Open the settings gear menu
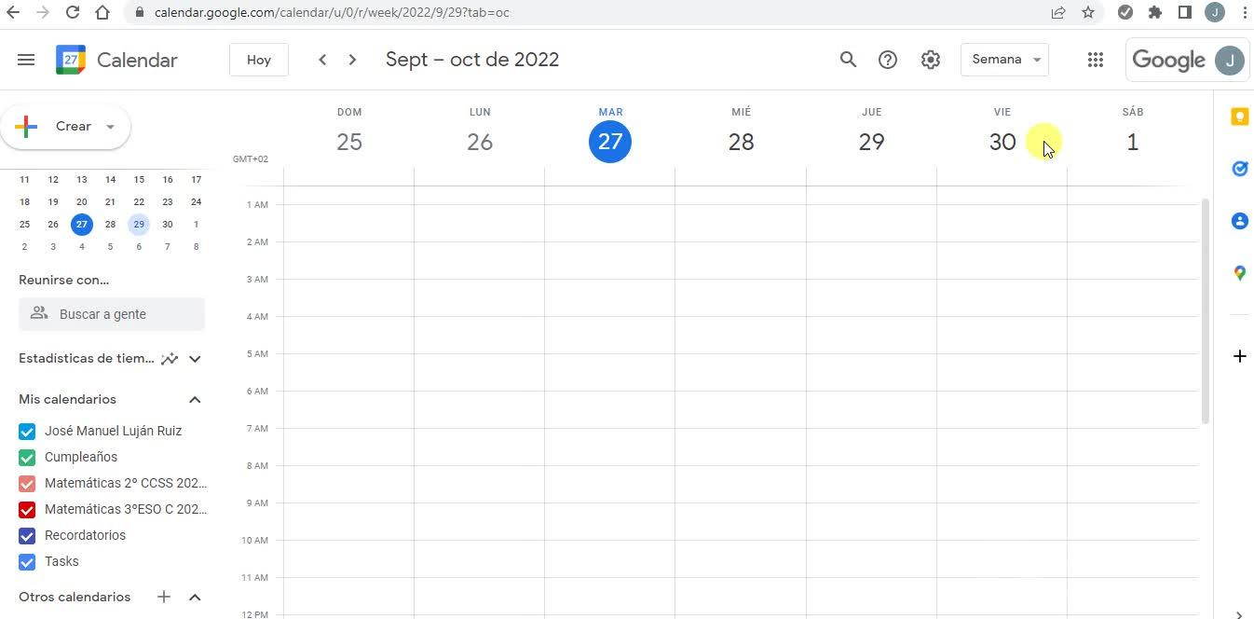1254x619 pixels. pyautogui.click(x=930, y=60)
